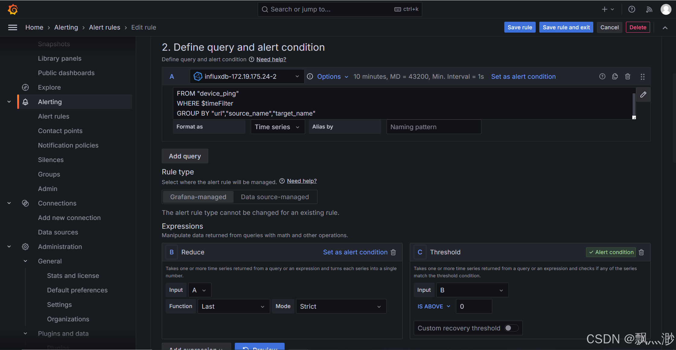The width and height of the screenshot is (676, 350).
Task: Click Save rule and exit
Action: coord(566,27)
